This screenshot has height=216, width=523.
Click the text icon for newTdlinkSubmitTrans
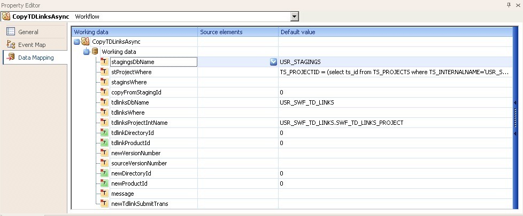(x=104, y=204)
